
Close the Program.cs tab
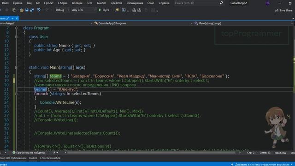[17, 18]
